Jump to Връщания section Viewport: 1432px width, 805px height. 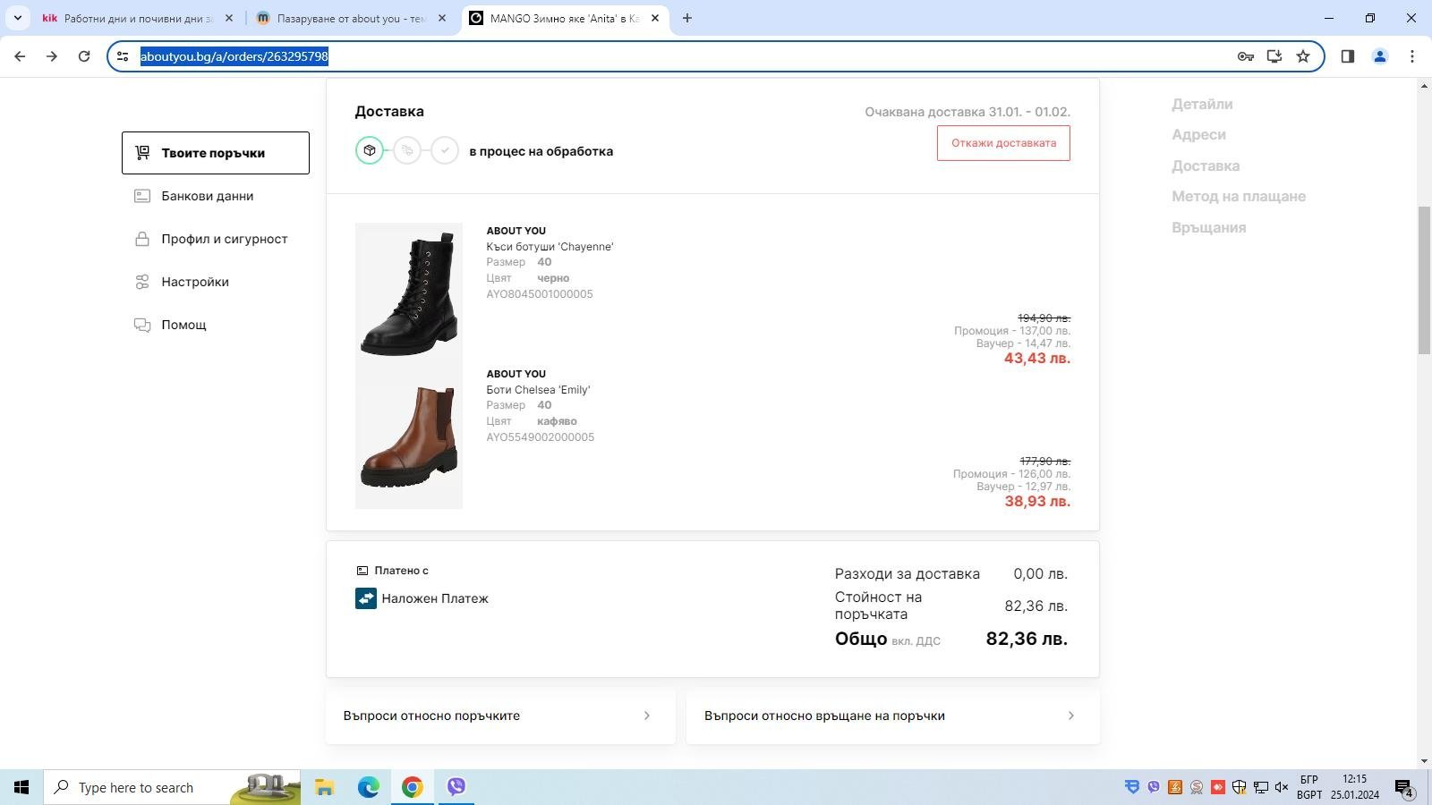[x=1208, y=227]
